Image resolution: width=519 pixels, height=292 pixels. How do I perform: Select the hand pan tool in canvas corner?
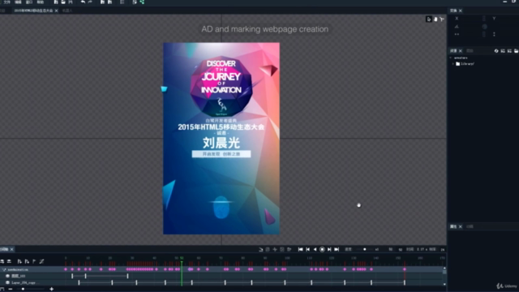[435, 19]
